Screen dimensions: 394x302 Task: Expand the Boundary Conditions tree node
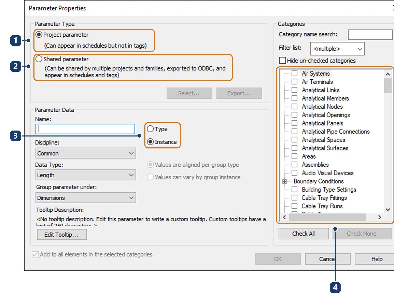(x=285, y=181)
